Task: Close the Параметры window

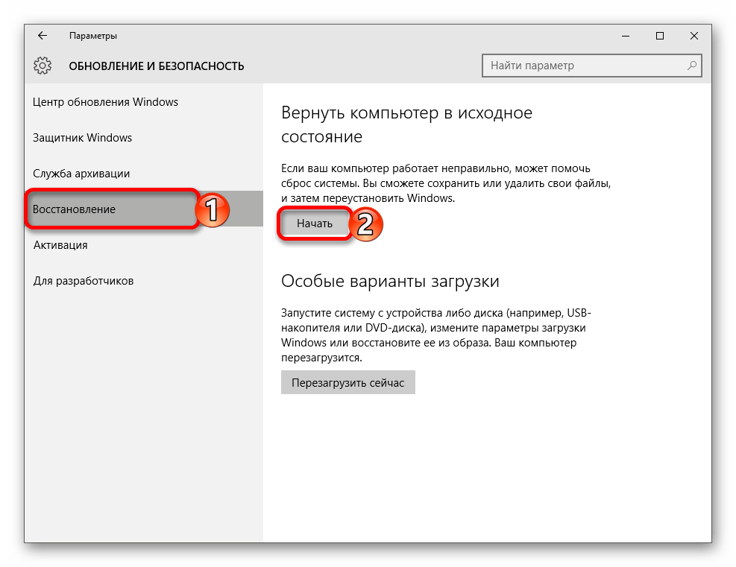Action: [x=694, y=36]
